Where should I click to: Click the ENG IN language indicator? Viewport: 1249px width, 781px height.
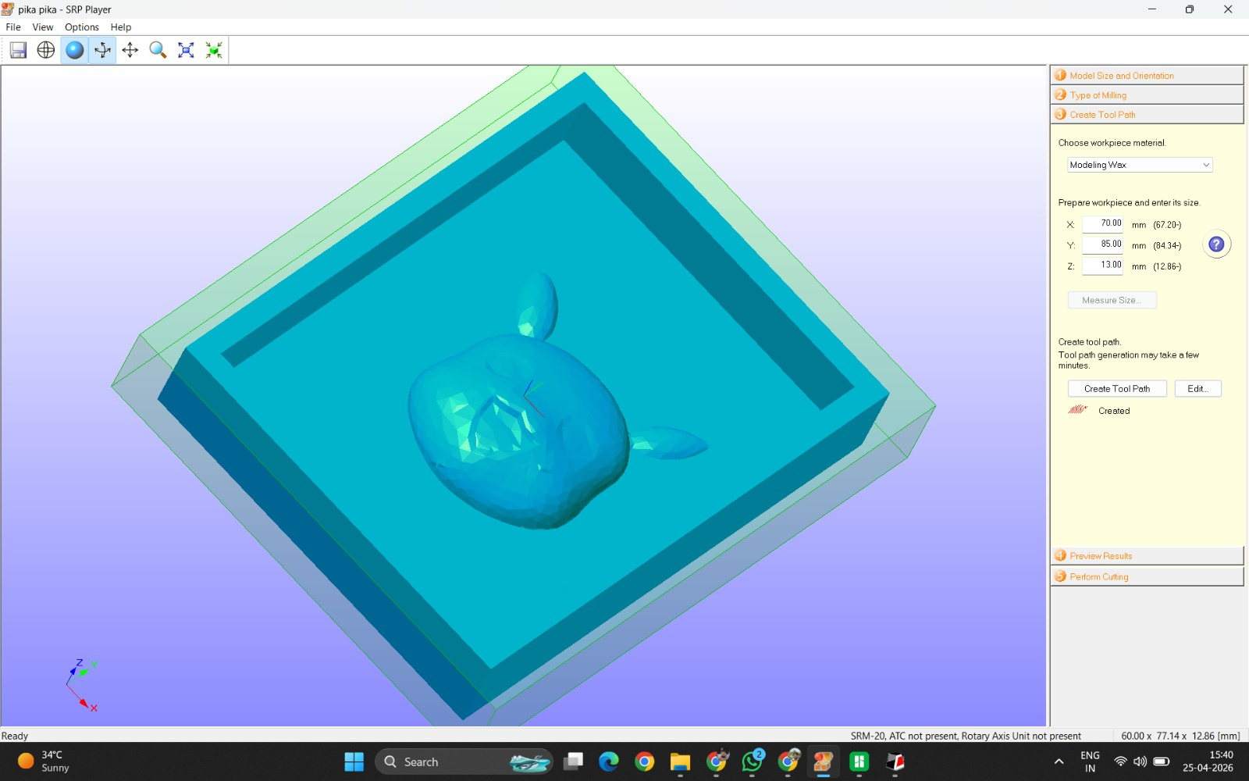(x=1090, y=761)
